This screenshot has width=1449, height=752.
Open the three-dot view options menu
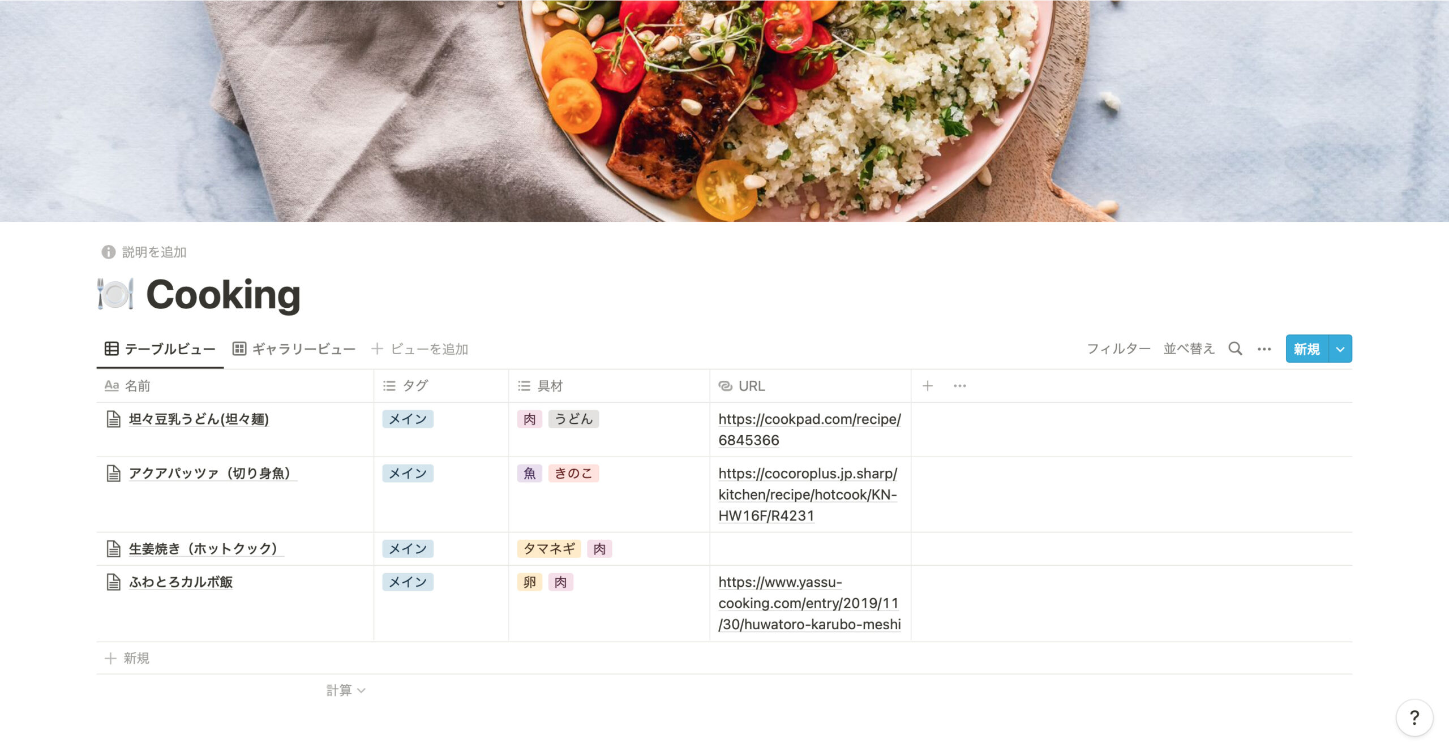[x=1264, y=349]
